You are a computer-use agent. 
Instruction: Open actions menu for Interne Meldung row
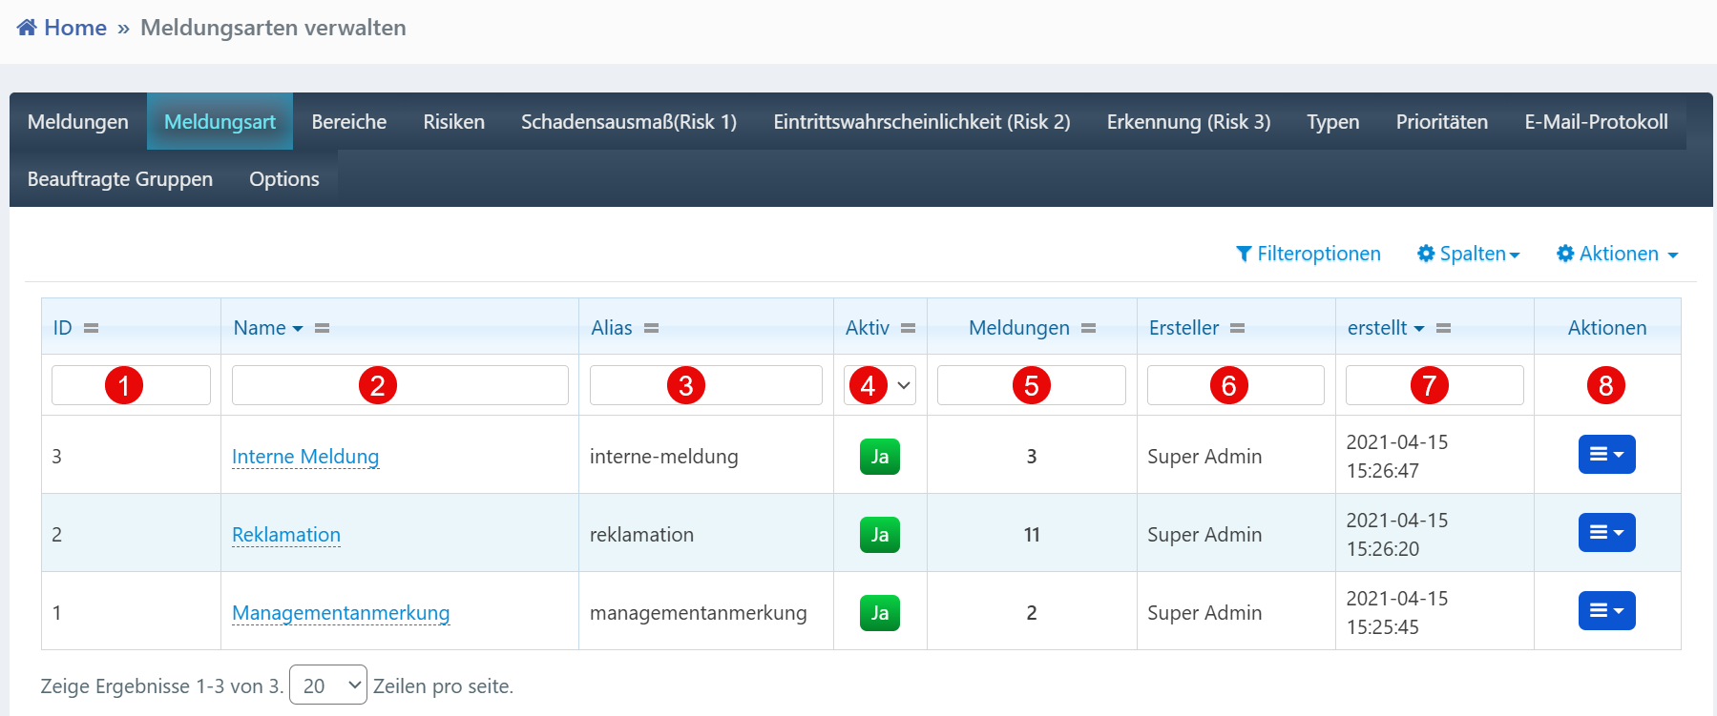coord(1606,455)
